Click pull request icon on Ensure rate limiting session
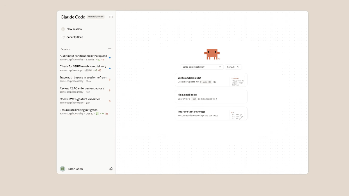 click(x=97, y=114)
